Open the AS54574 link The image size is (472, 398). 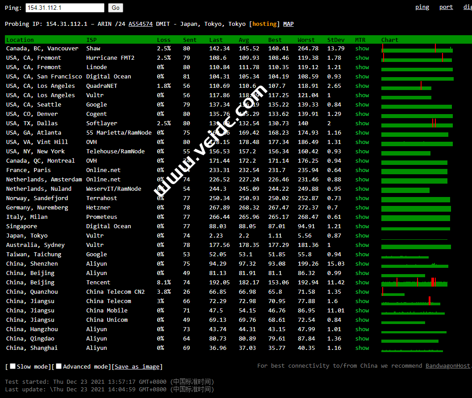click(x=140, y=24)
